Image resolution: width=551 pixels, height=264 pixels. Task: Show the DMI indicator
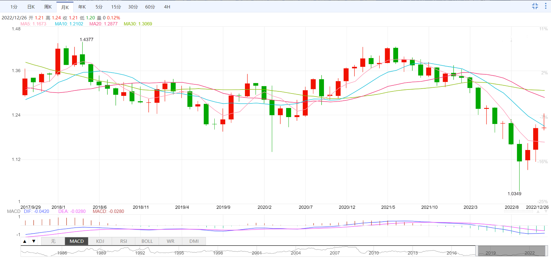coord(194,241)
